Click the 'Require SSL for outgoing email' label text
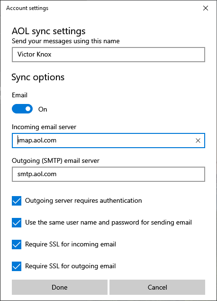217x301 pixels. [x=71, y=266]
